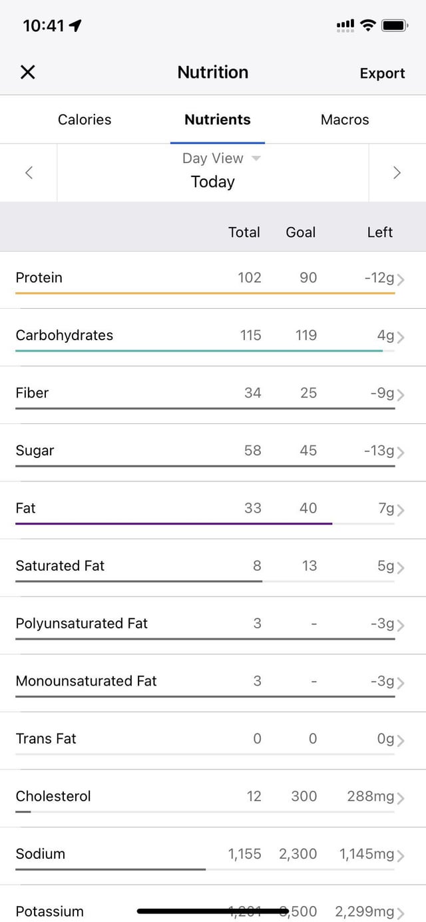Go to previous day with left arrow
The image size is (426, 922).
coord(29,173)
